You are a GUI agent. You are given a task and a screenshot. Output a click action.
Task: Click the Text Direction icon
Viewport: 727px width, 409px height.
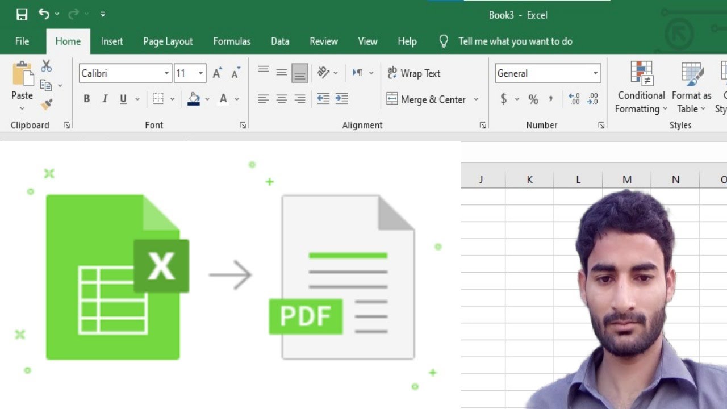pyautogui.click(x=358, y=72)
